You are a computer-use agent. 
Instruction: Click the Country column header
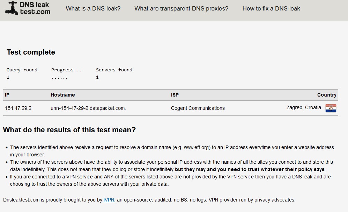(x=327, y=95)
